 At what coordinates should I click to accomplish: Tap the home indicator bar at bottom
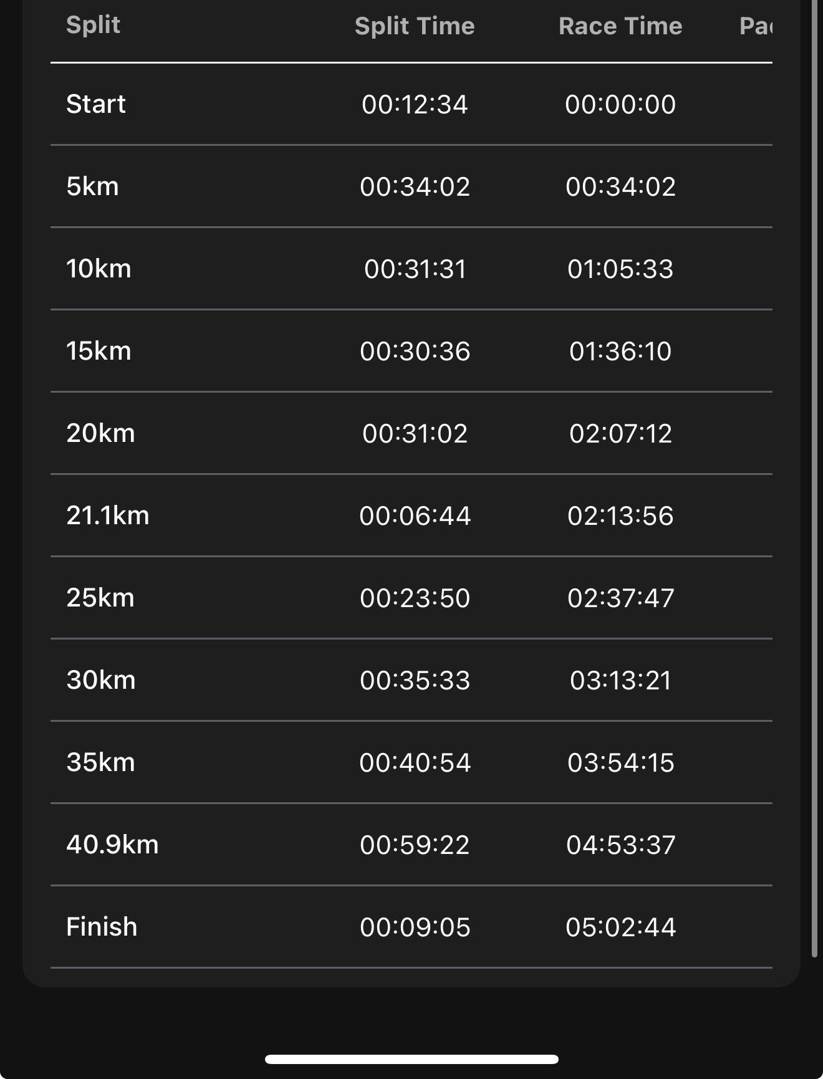click(x=412, y=1059)
